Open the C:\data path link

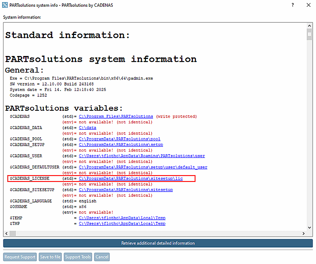pyautogui.click(x=88, y=128)
